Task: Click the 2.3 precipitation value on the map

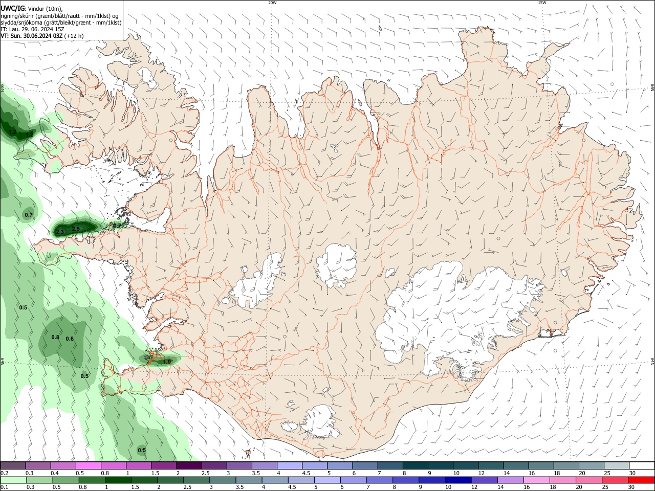Action: click(60, 232)
